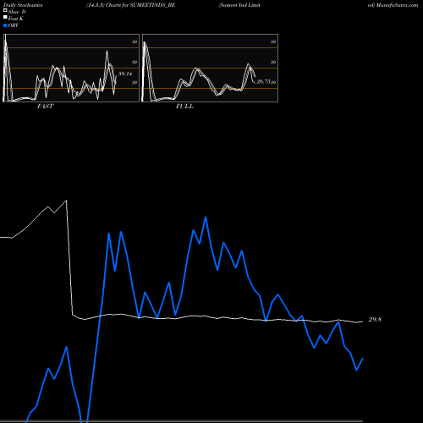
Task: Open the FAST stochastic chart thumbnail
Action: coord(71,68)
